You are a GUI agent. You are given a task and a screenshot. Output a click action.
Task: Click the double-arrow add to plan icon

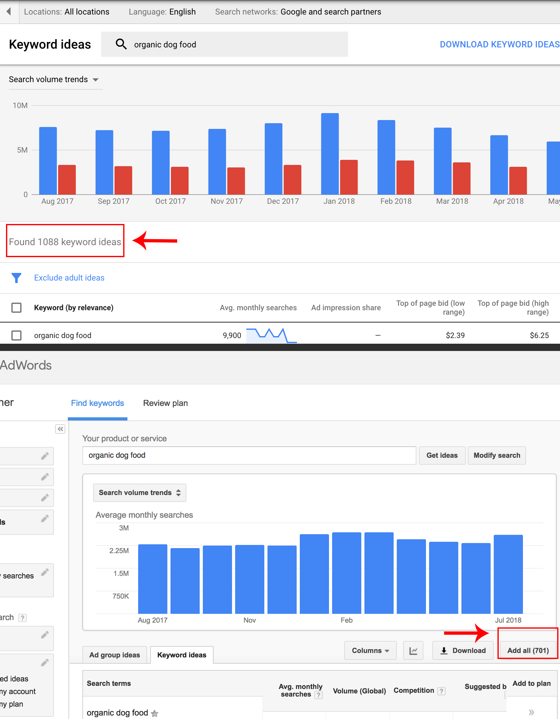click(531, 712)
